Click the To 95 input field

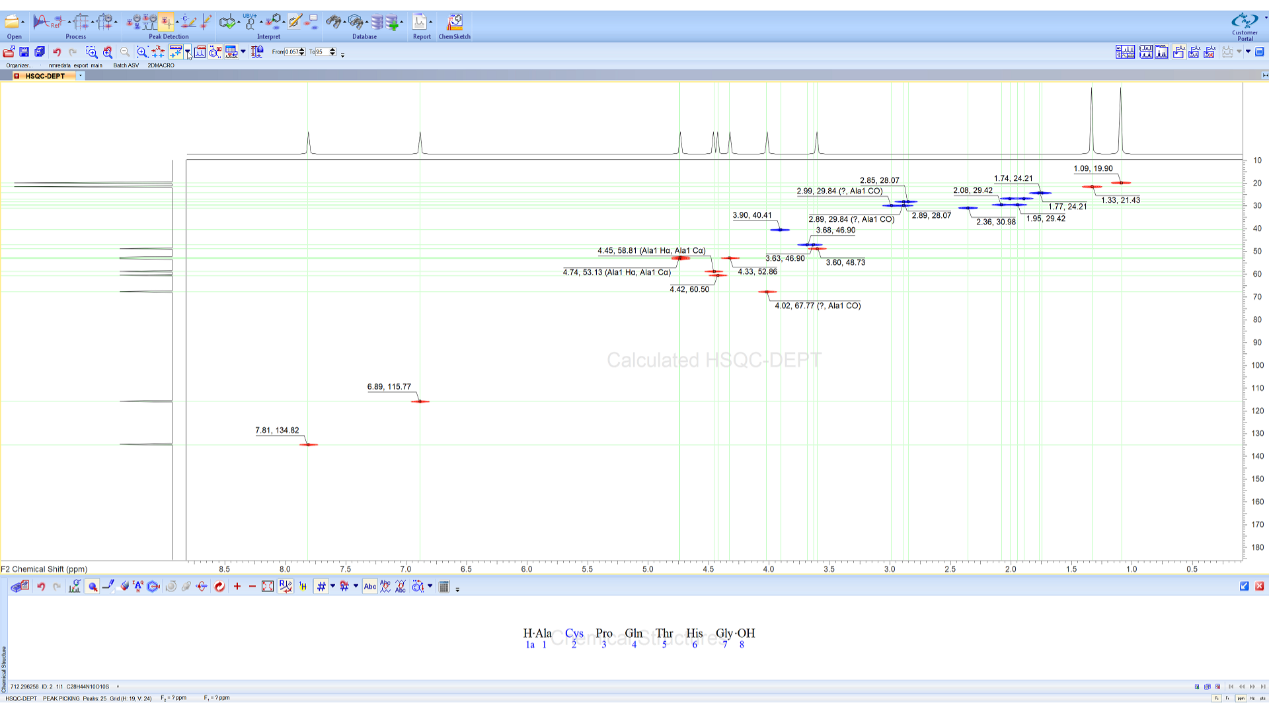322,51
